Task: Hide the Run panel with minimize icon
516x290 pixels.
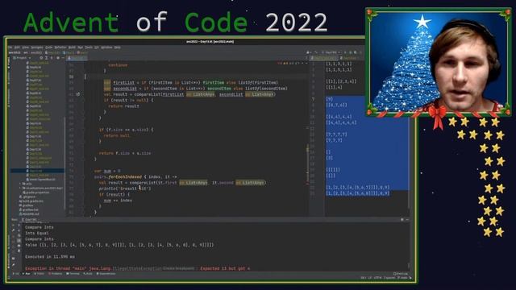Action: pyautogui.click(x=407, y=219)
